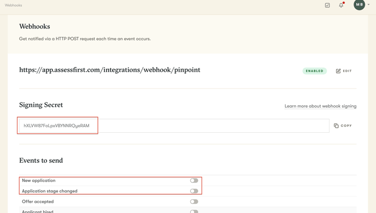Click the Enabled status badge
Image resolution: width=376 pixels, height=213 pixels.
pos(314,71)
